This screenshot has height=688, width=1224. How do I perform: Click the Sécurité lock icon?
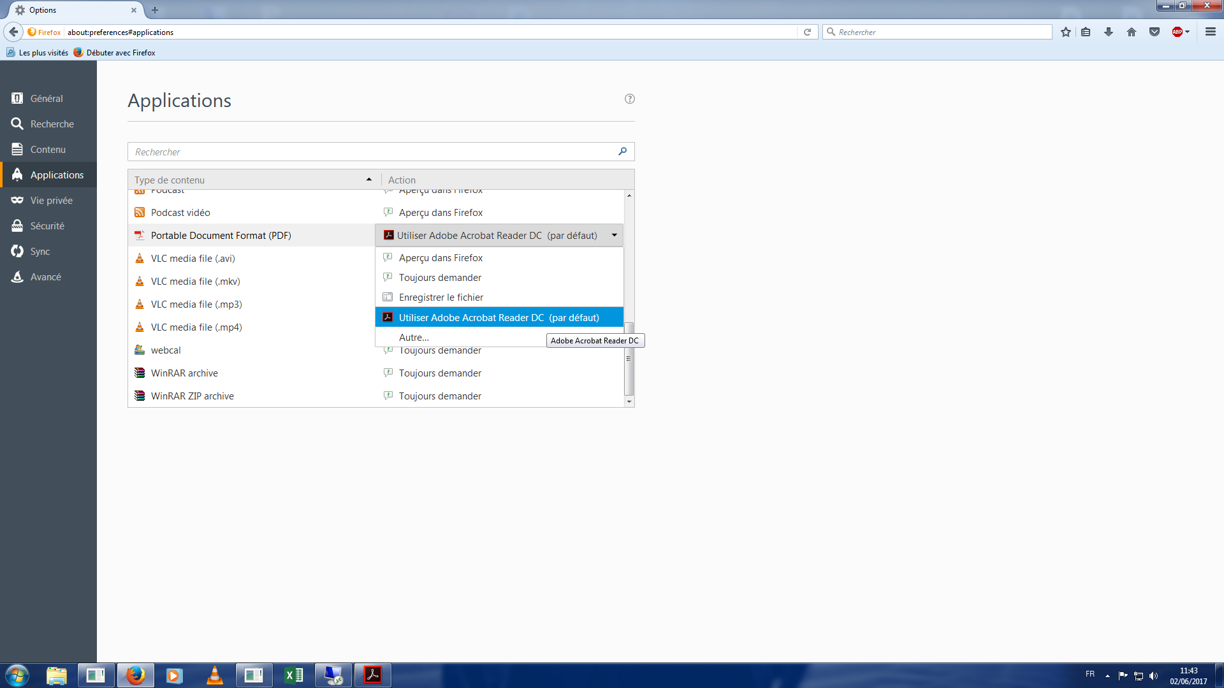[17, 226]
